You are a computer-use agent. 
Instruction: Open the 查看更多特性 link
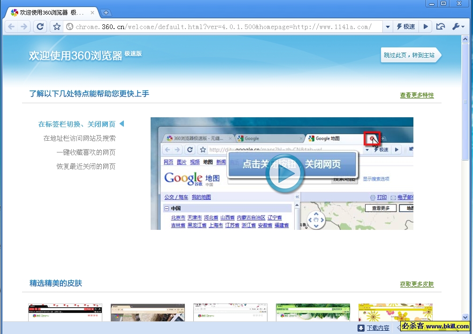click(x=417, y=95)
